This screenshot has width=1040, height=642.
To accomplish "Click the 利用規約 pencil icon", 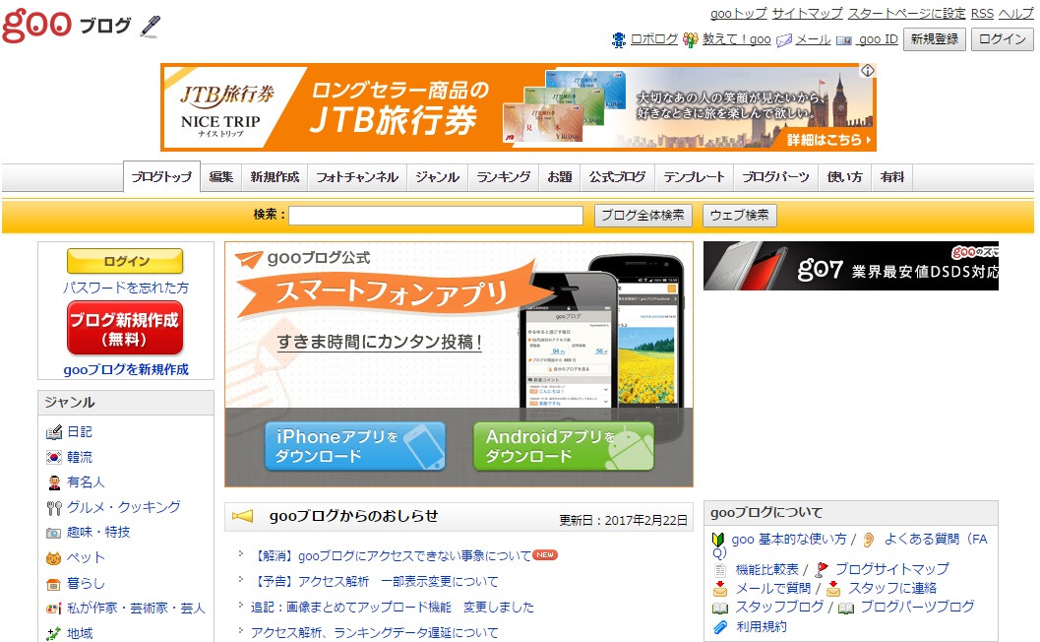I will (x=720, y=626).
